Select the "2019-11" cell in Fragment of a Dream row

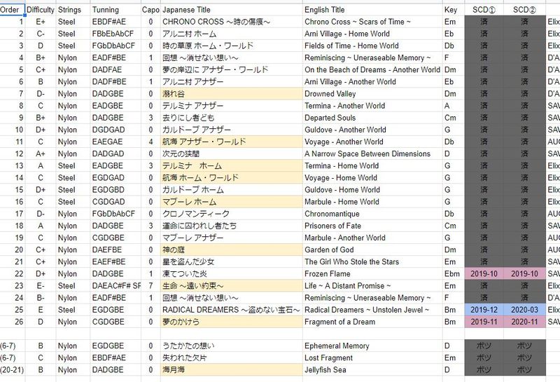(484, 321)
